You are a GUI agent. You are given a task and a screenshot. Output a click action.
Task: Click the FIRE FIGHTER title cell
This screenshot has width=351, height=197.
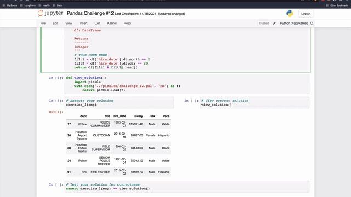pyautogui.click(x=100, y=172)
